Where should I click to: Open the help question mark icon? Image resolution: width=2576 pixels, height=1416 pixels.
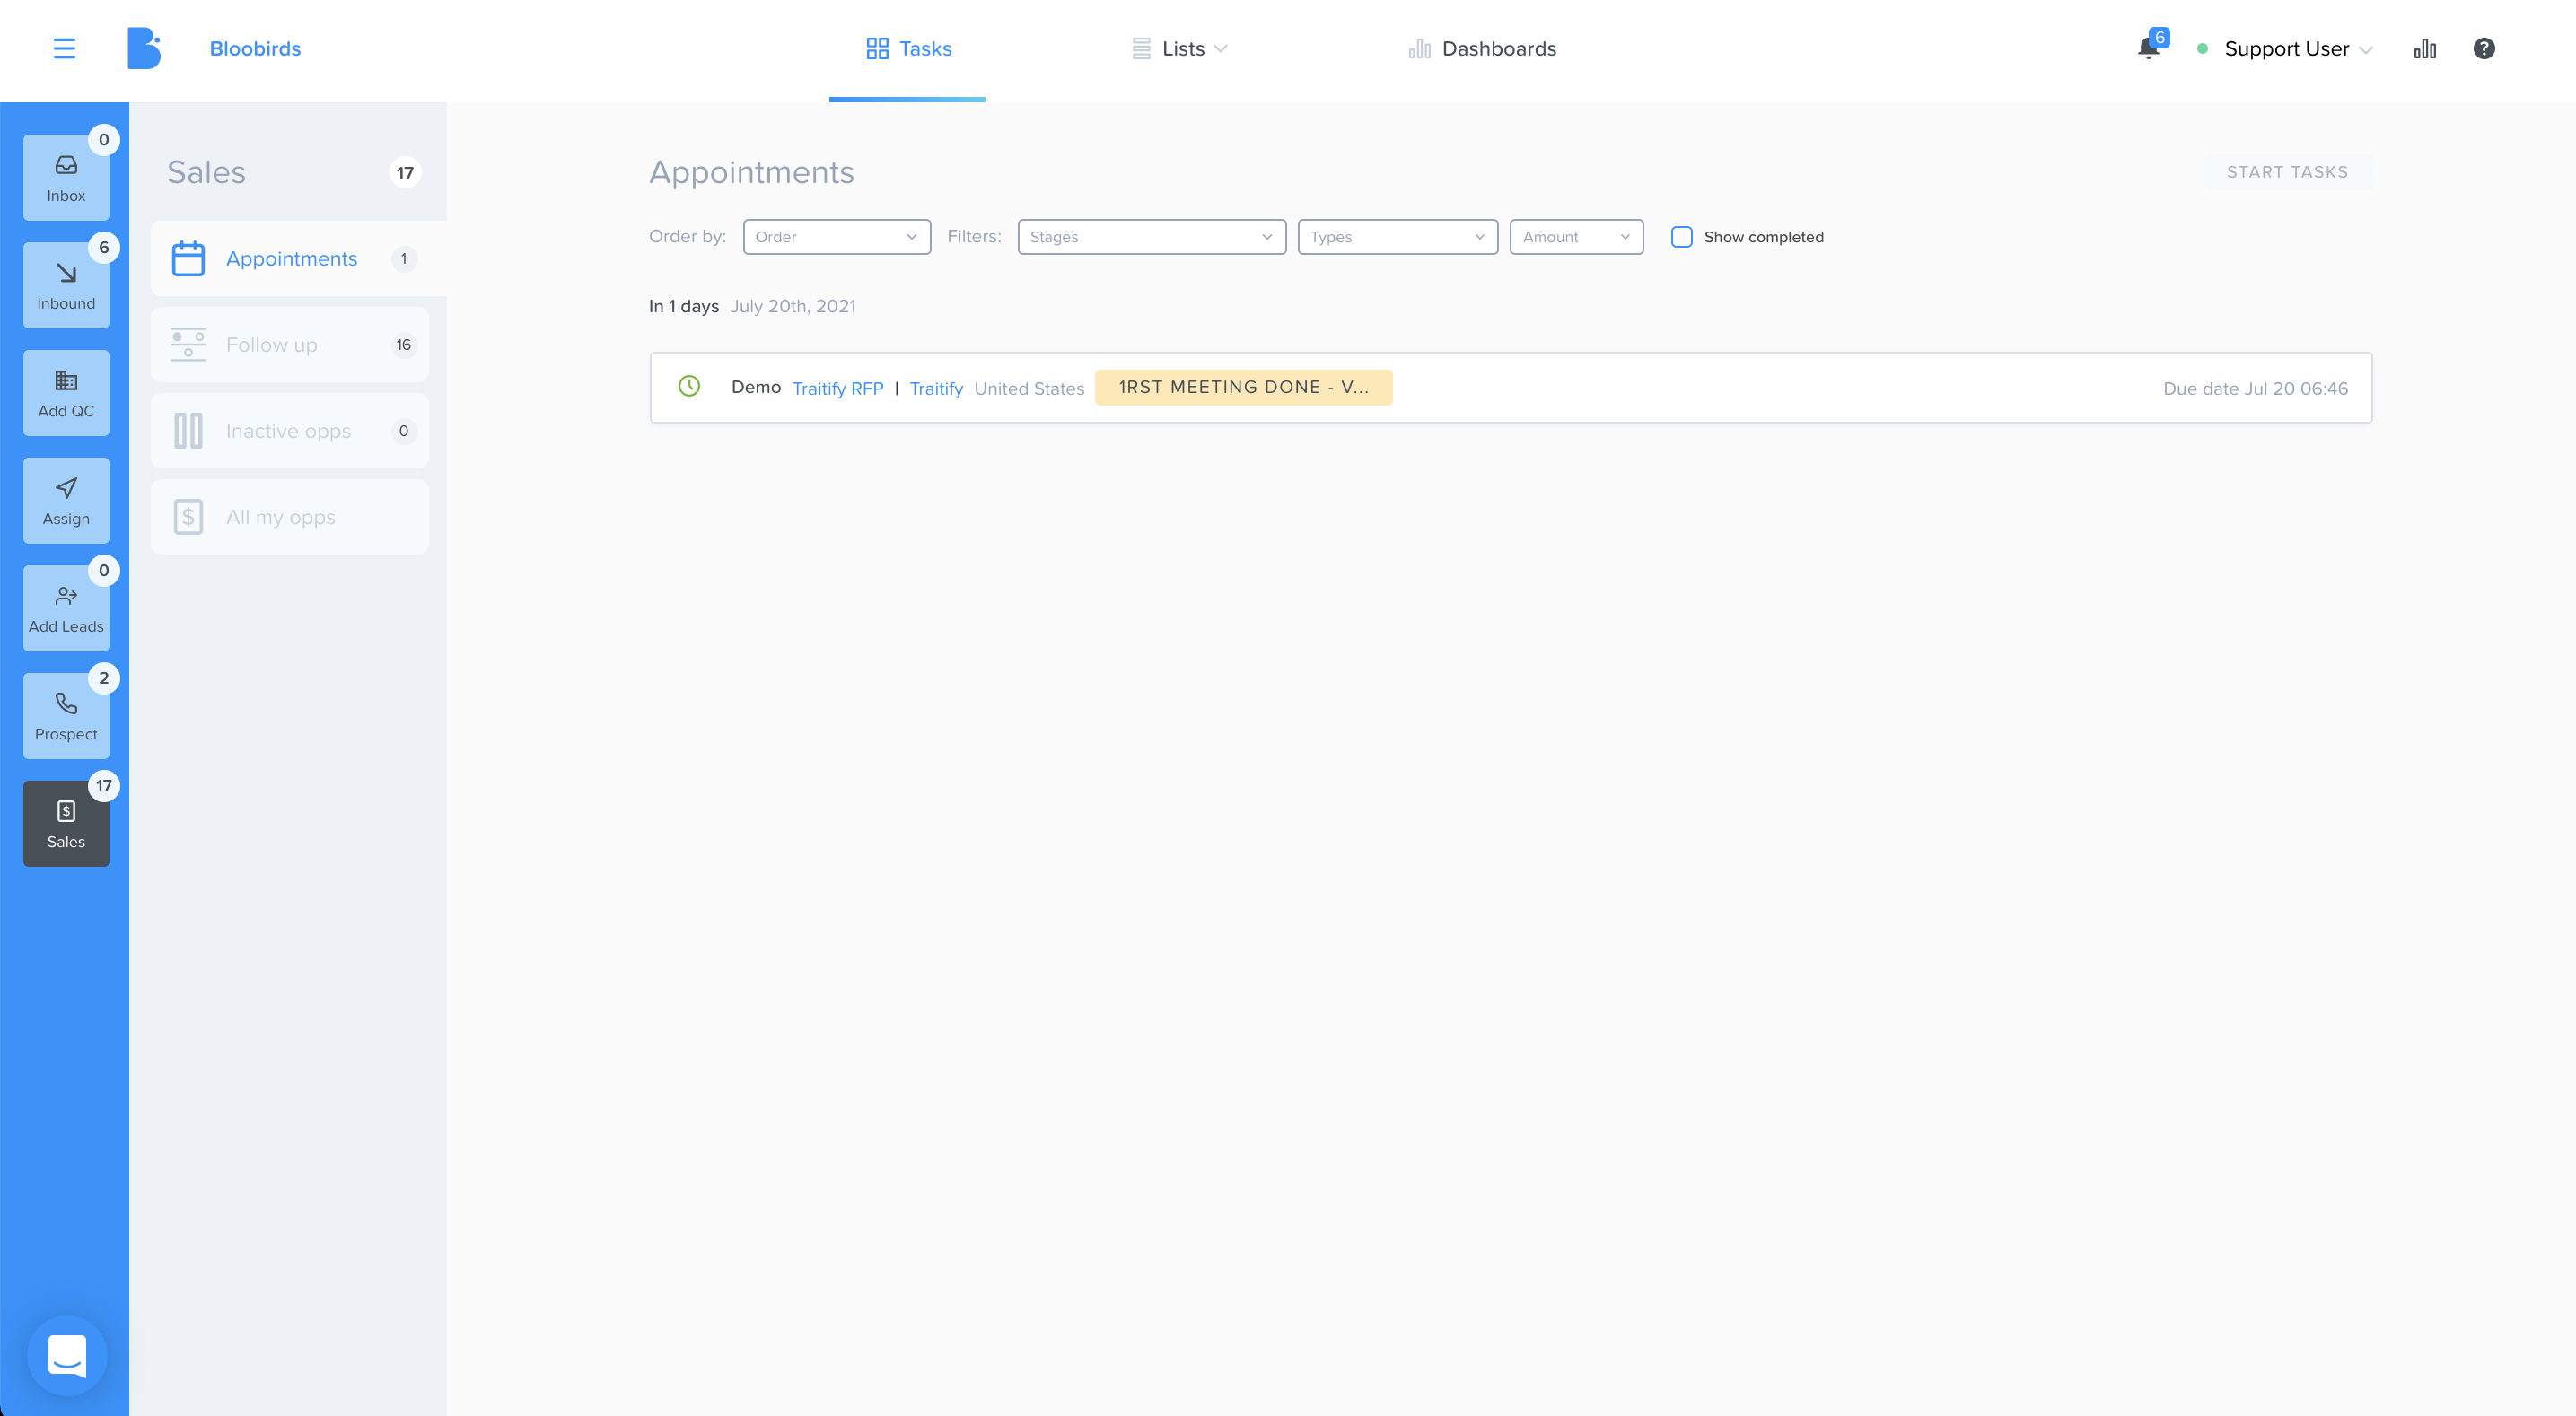click(2484, 48)
